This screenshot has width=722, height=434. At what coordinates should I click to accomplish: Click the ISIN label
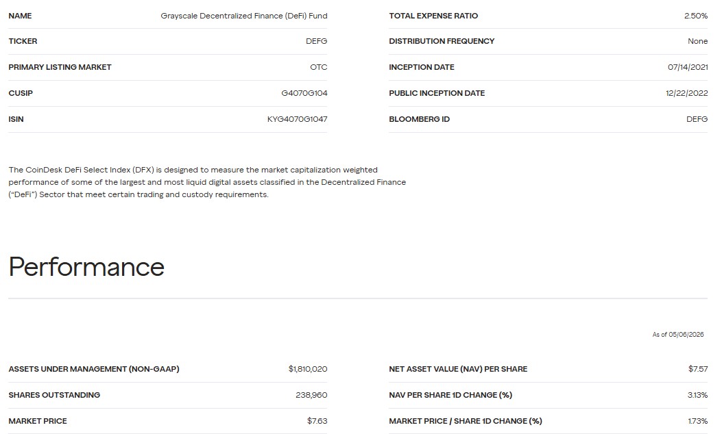[x=16, y=119]
